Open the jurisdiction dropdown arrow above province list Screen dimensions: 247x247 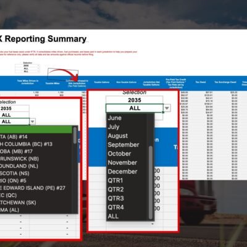point(32,122)
